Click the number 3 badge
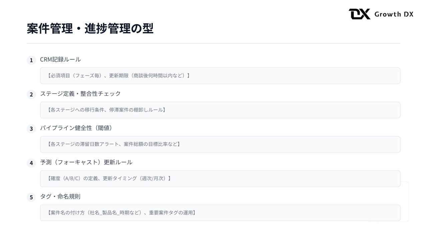 pyautogui.click(x=31, y=129)
